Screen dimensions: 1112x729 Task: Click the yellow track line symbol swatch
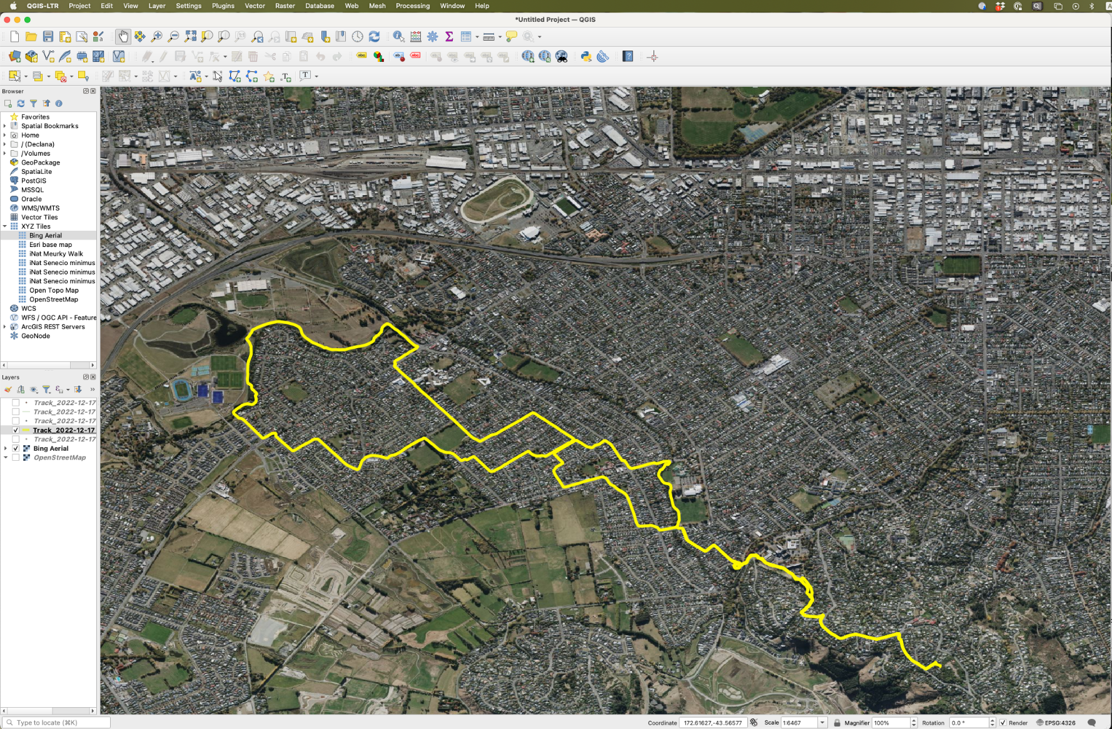click(26, 430)
